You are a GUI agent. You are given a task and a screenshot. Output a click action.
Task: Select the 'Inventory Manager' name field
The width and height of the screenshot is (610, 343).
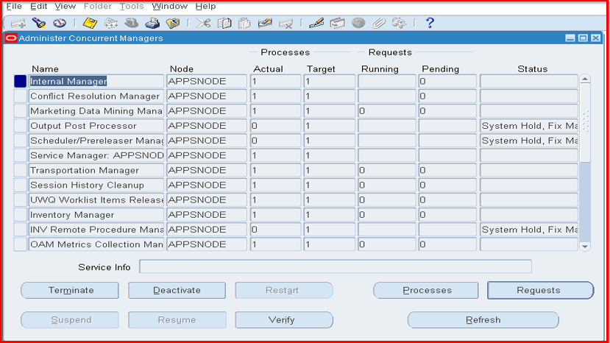pyautogui.click(x=96, y=214)
